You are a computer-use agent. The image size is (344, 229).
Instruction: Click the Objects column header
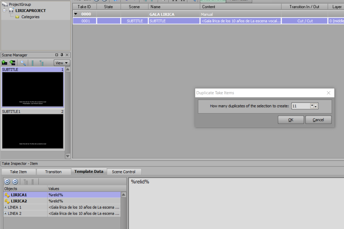pos(25,189)
